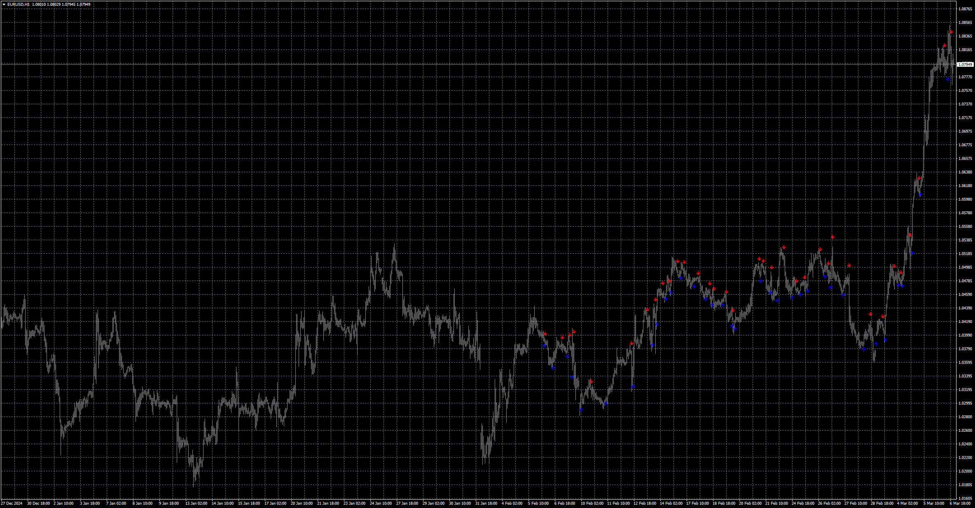Click the 4 Feb 02:00 time axis label
The width and height of the screenshot is (975, 508).
pyautogui.click(x=512, y=503)
